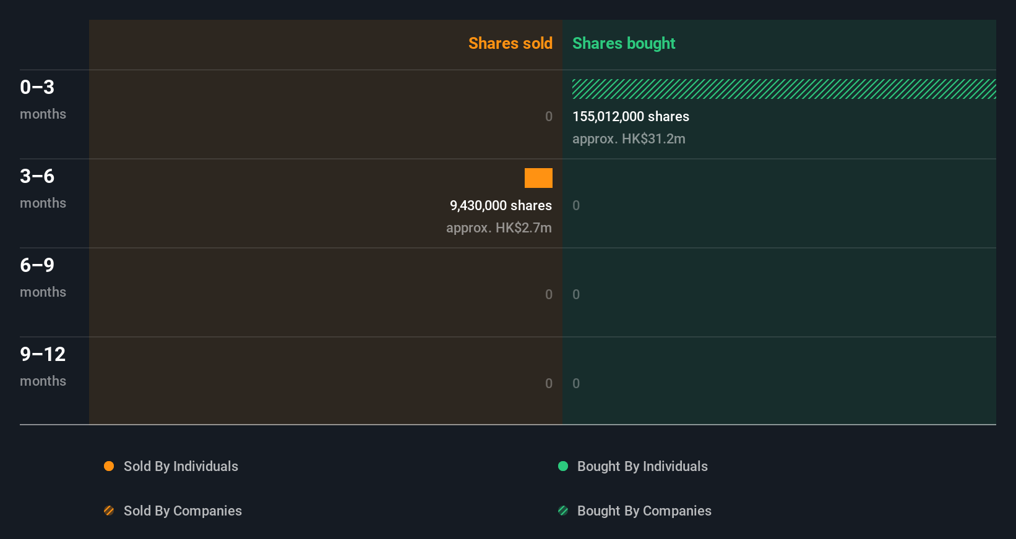
Task: Click the zero sold value in 0–3 months row
Action: click(x=549, y=116)
